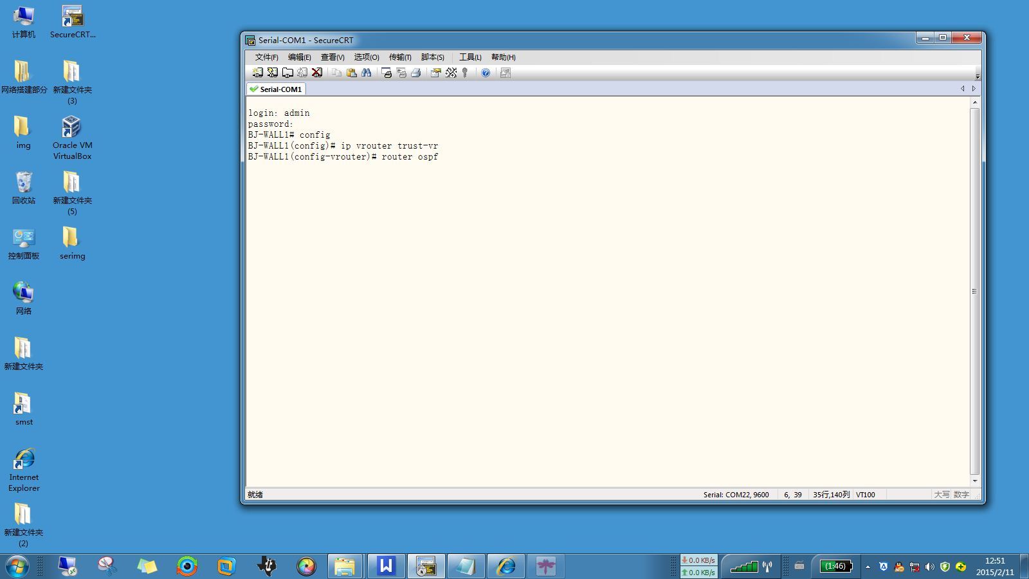Click the Find binoculars icon
Image resolution: width=1029 pixels, height=579 pixels.
coord(366,73)
